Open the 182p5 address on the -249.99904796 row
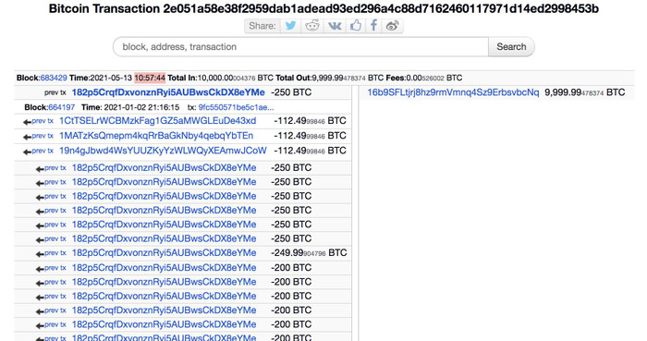 (x=165, y=253)
